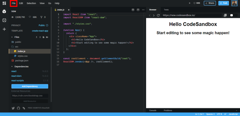The width and height of the screenshot is (240, 116).
Task: Open the dashboard icon in top-left corner
Action: coord(4,3)
